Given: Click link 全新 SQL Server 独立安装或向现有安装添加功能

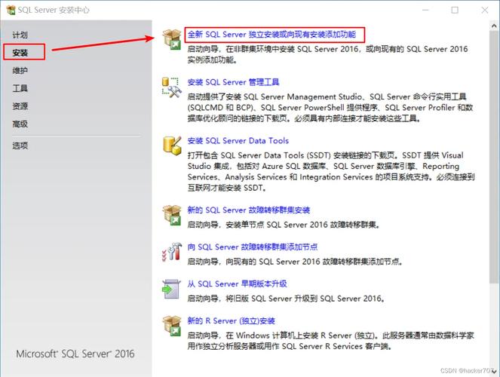Looking at the screenshot, I should [273, 35].
